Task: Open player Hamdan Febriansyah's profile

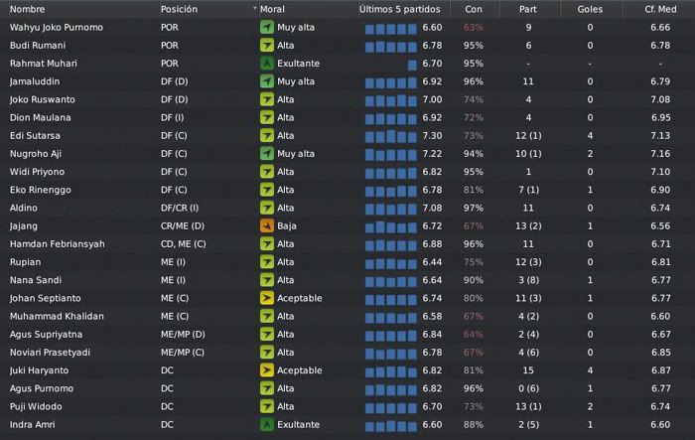Action: point(58,244)
